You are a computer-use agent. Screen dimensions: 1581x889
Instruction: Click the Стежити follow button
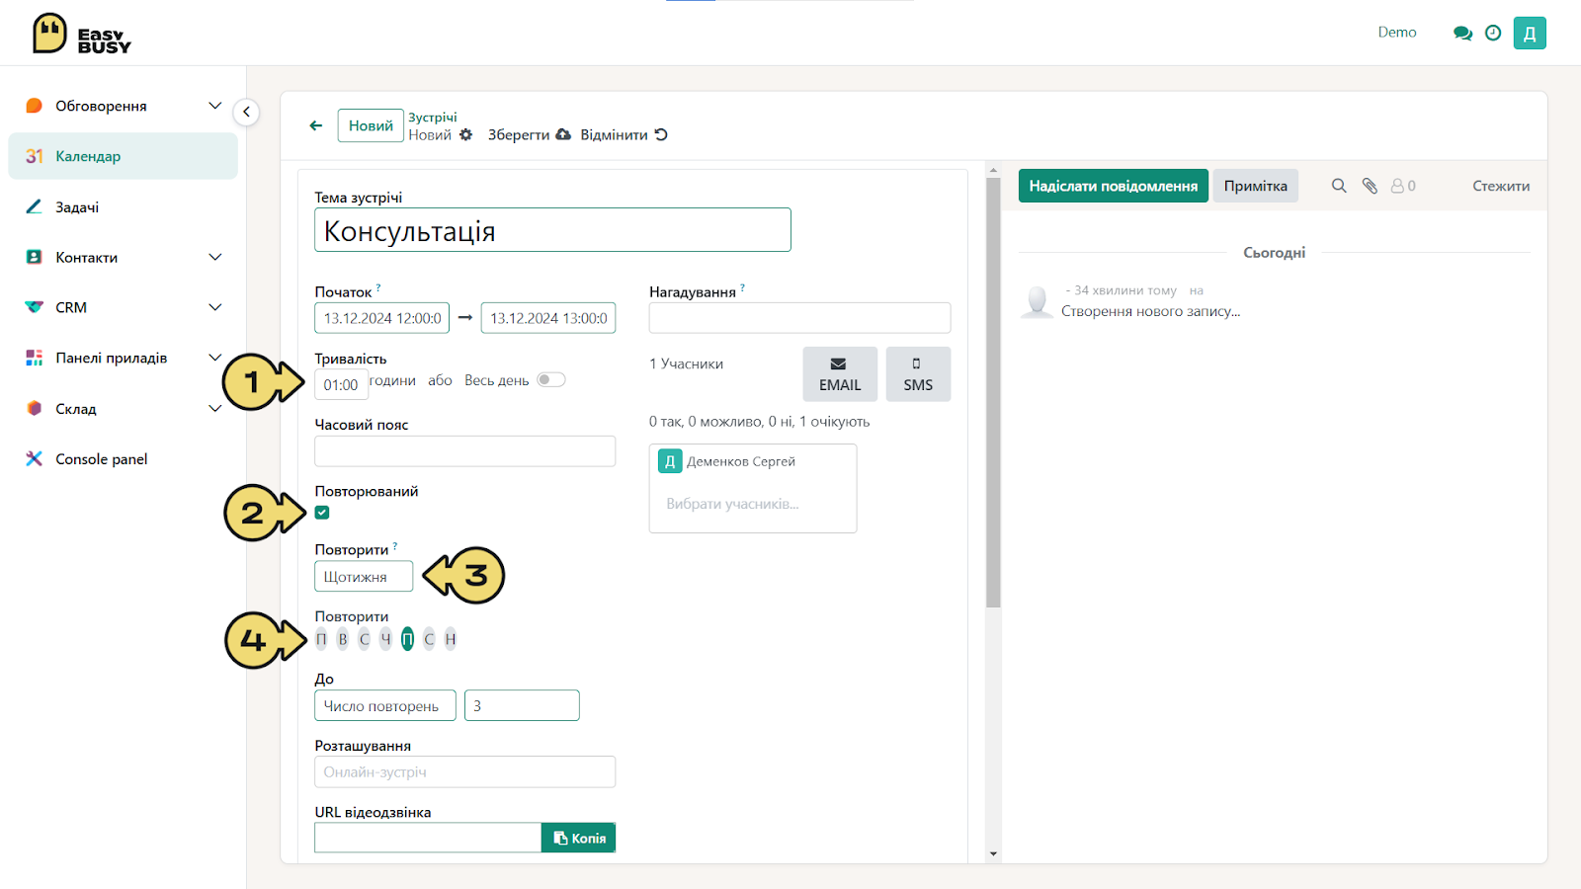point(1501,186)
